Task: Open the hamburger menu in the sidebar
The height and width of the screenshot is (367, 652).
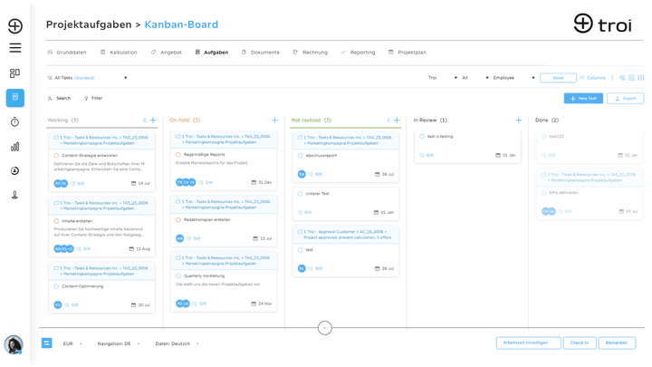Action: tap(15, 48)
